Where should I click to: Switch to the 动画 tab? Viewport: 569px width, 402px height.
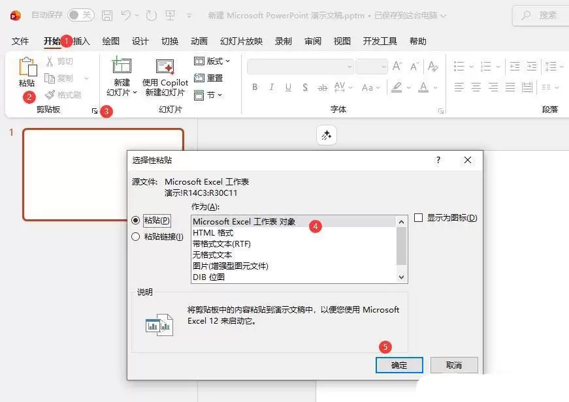point(199,41)
